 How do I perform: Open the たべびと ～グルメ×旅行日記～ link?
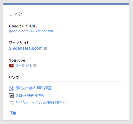(41, 103)
